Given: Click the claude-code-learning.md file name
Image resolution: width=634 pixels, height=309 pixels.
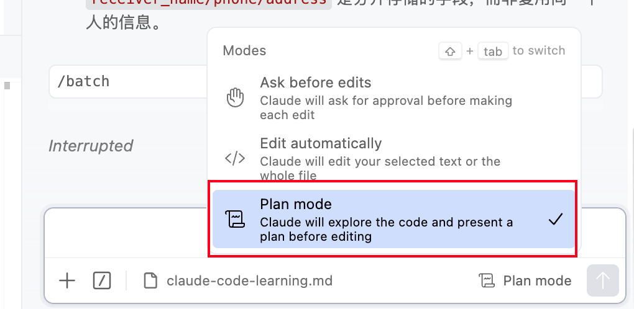Looking at the screenshot, I should [x=249, y=280].
